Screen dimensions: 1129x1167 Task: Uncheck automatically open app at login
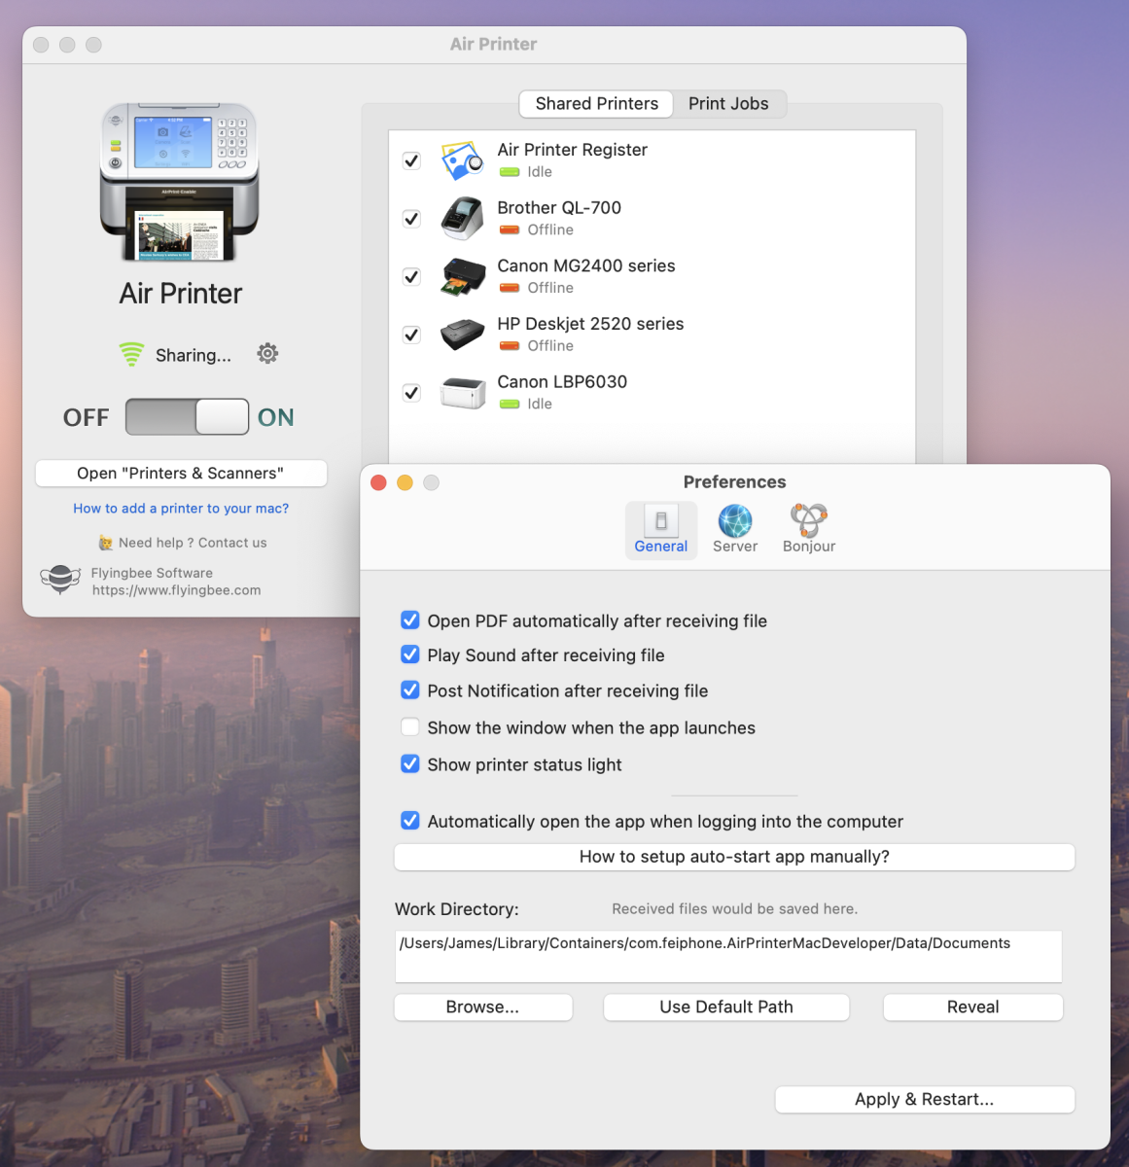(410, 821)
